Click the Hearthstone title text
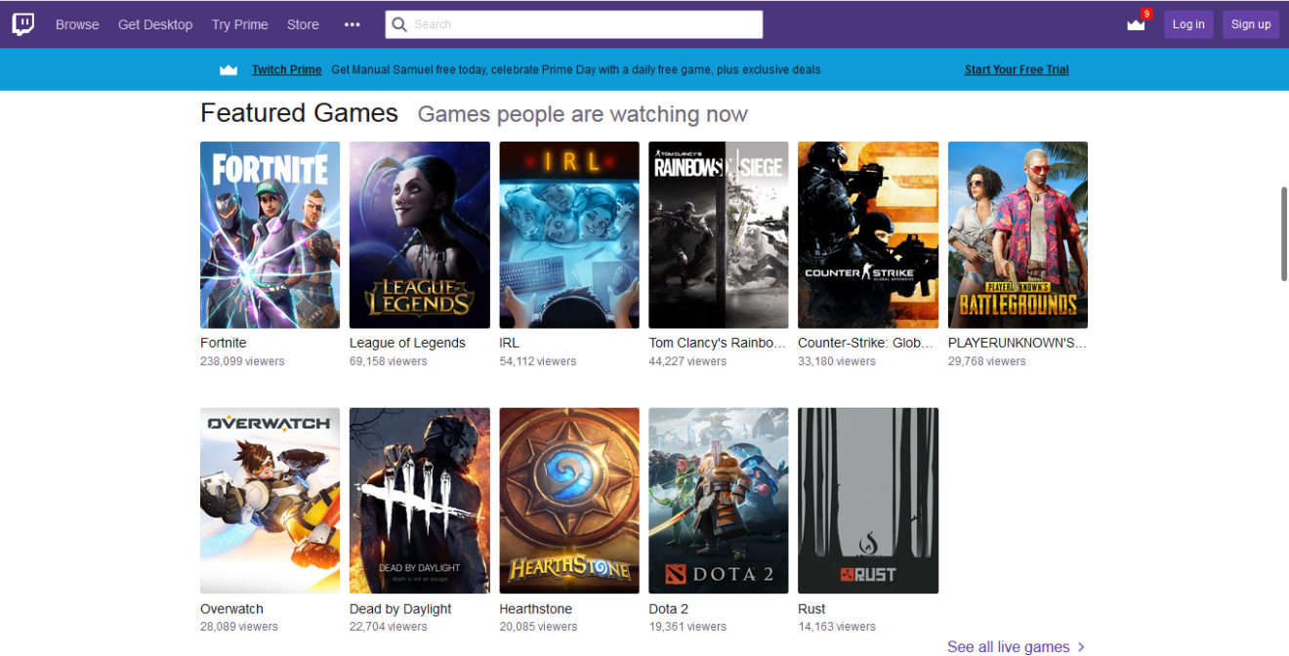The image size is (1289, 656). coord(536,609)
